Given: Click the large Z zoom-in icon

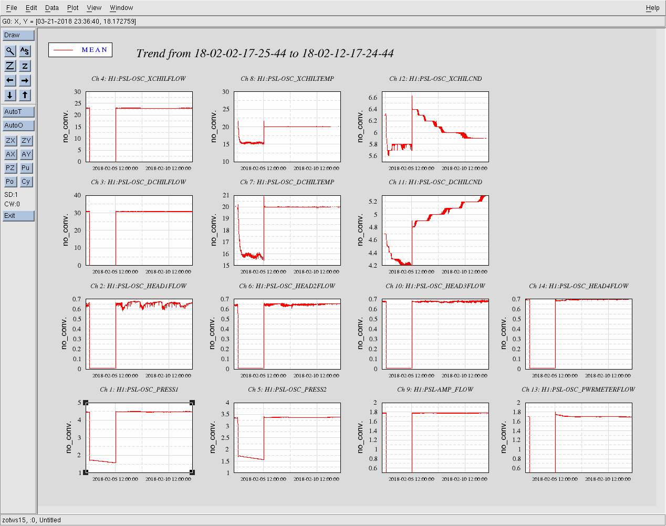Looking at the screenshot, I should pos(10,66).
